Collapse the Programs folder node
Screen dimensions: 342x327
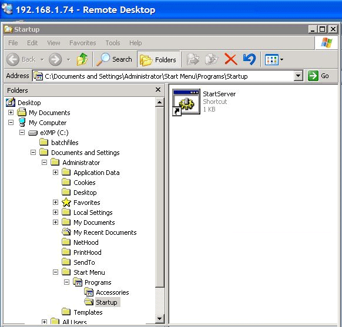pyautogui.click(x=66, y=282)
